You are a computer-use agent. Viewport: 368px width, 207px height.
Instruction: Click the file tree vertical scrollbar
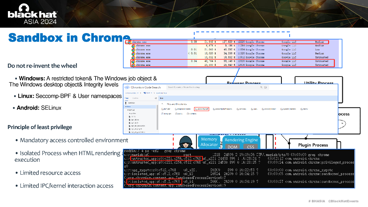[x=157, y=118]
